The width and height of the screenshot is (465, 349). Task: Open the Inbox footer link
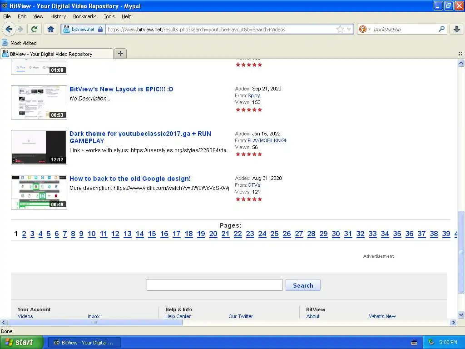pos(94,316)
